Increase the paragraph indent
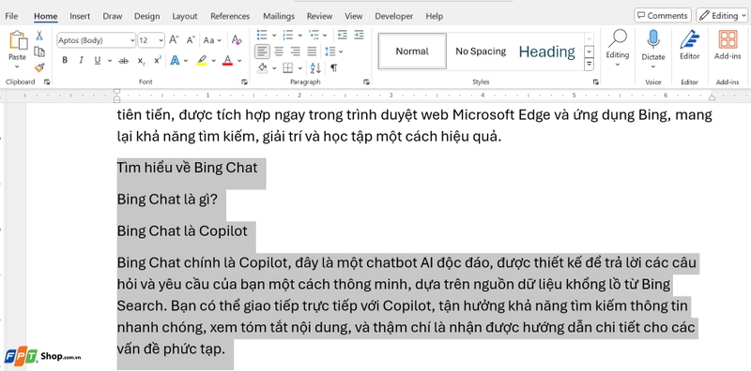751x371 pixels. pos(359,35)
